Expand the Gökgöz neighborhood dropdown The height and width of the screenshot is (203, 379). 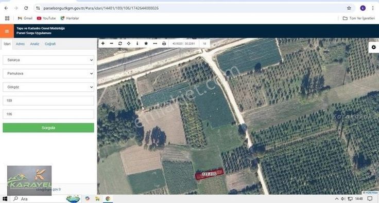(x=48, y=87)
